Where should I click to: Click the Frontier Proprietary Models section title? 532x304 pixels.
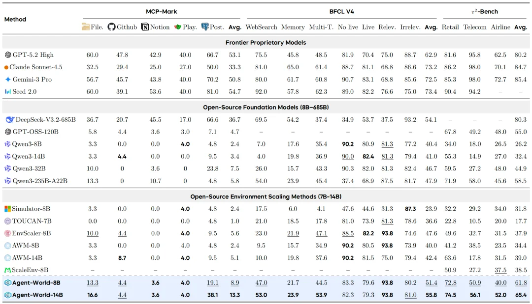coord(266,43)
